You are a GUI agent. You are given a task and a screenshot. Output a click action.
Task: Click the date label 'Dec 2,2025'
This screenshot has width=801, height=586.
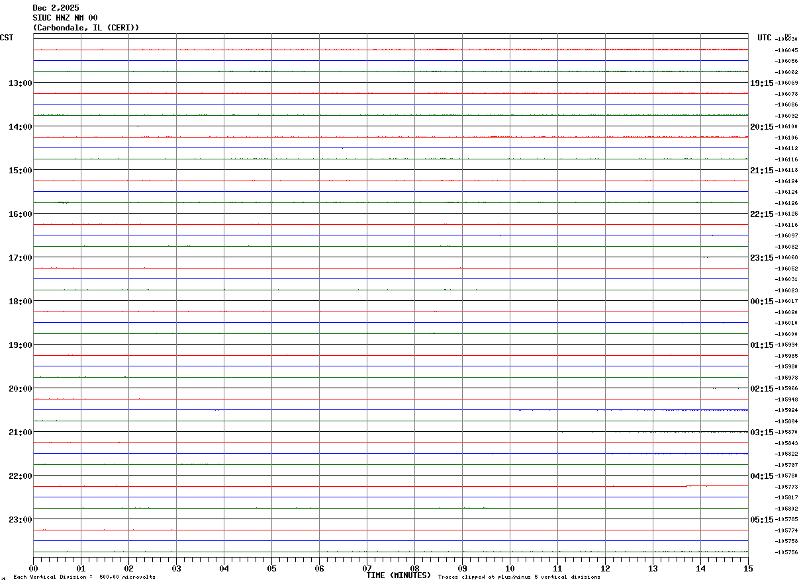56,8
